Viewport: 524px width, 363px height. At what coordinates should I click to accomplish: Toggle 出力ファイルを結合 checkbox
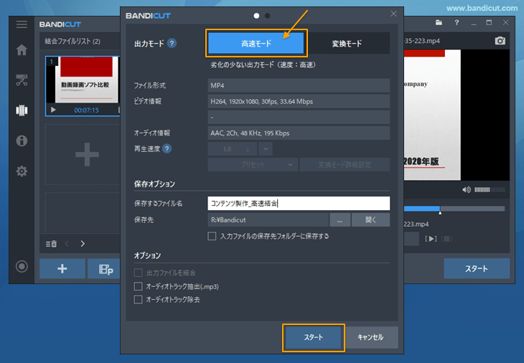[x=138, y=273]
